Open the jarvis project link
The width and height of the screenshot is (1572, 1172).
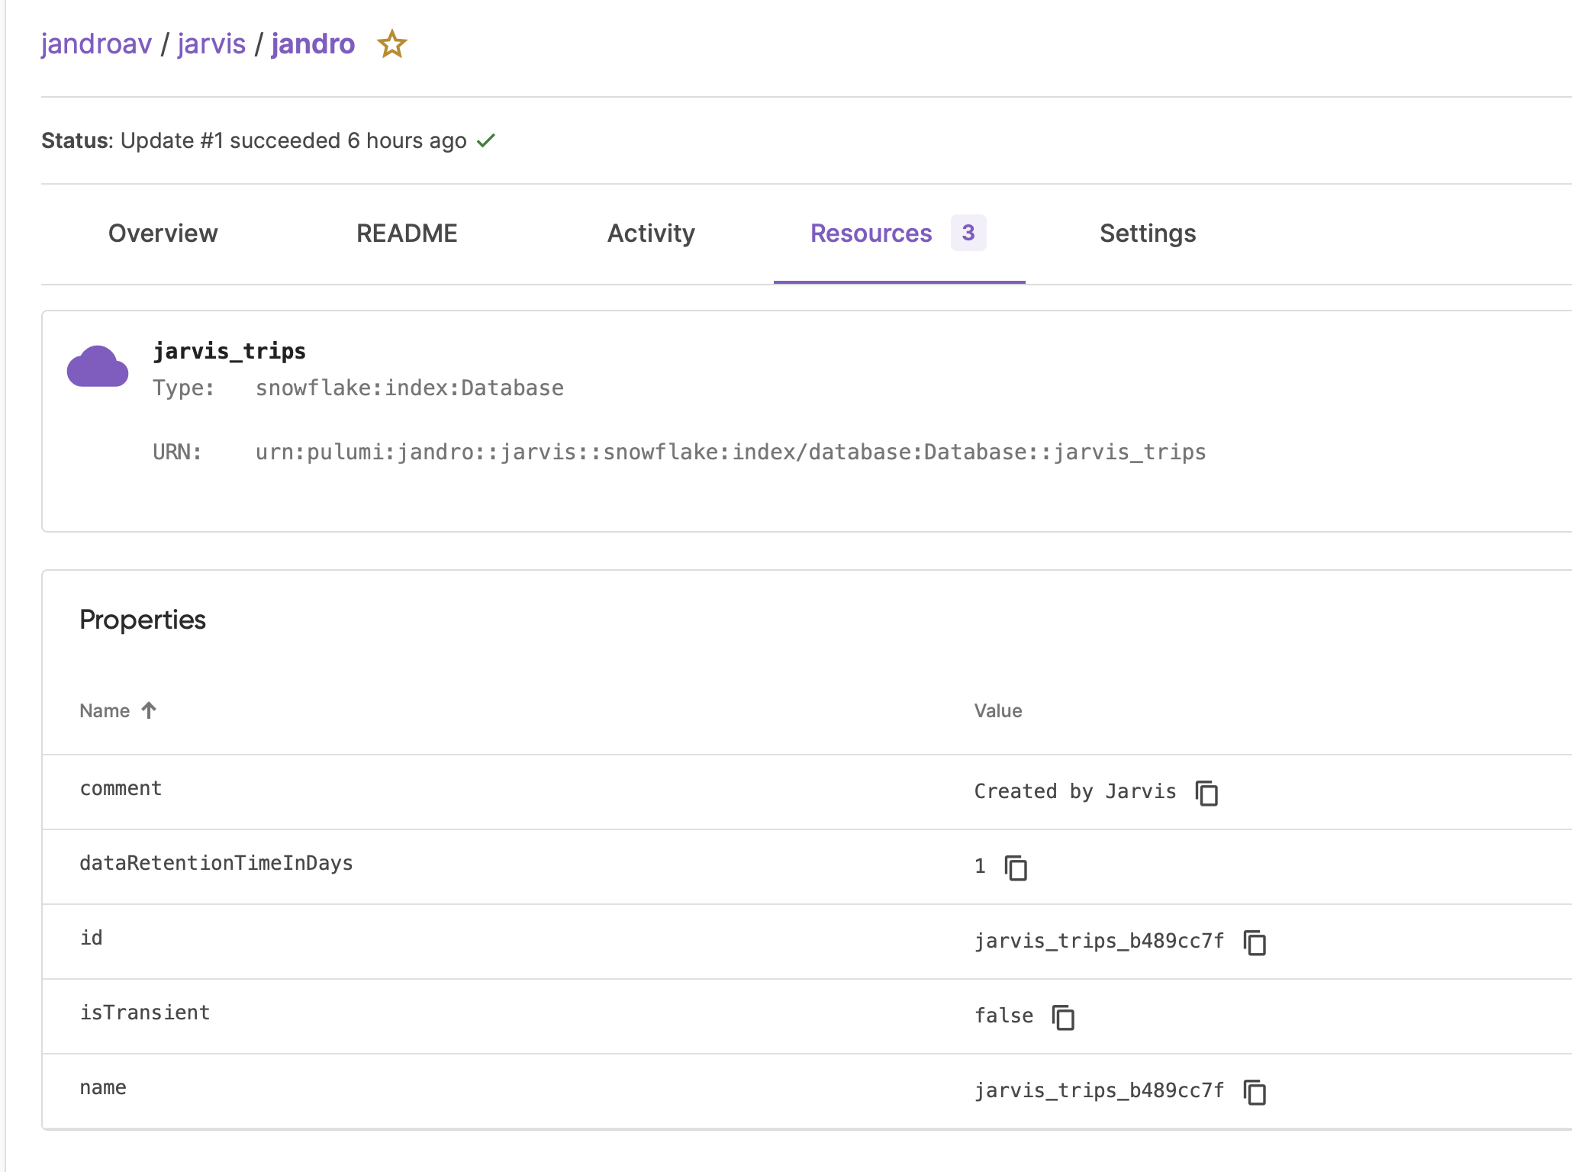(x=211, y=44)
